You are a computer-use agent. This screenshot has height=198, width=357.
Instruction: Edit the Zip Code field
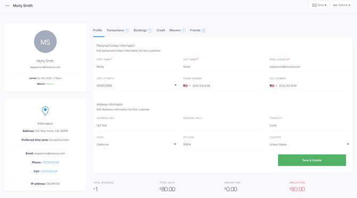[223, 144]
